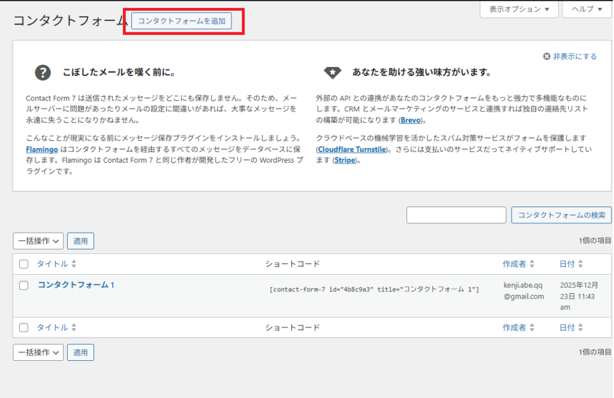Check the box for コンタクトフォーム 1 row

[24, 285]
